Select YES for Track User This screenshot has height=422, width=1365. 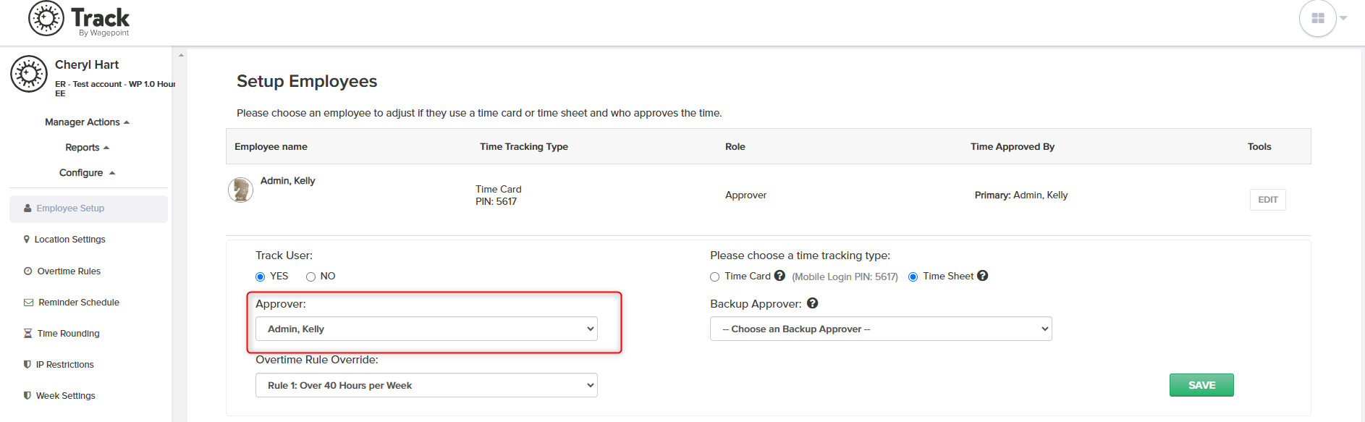point(261,277)
